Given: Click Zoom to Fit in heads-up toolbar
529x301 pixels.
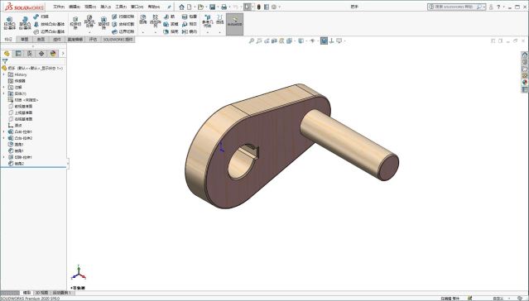Looking at the screenshot, I should pyautogui.click(x=252, y=41).
